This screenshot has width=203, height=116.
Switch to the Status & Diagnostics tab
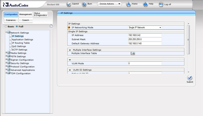click(40, 14)
